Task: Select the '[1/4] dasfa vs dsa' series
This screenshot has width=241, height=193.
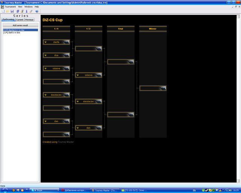Action: [x=12, y=33]
